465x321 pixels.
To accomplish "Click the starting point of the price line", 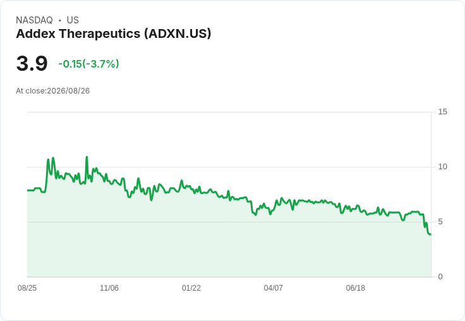I will tap(28, 190).
